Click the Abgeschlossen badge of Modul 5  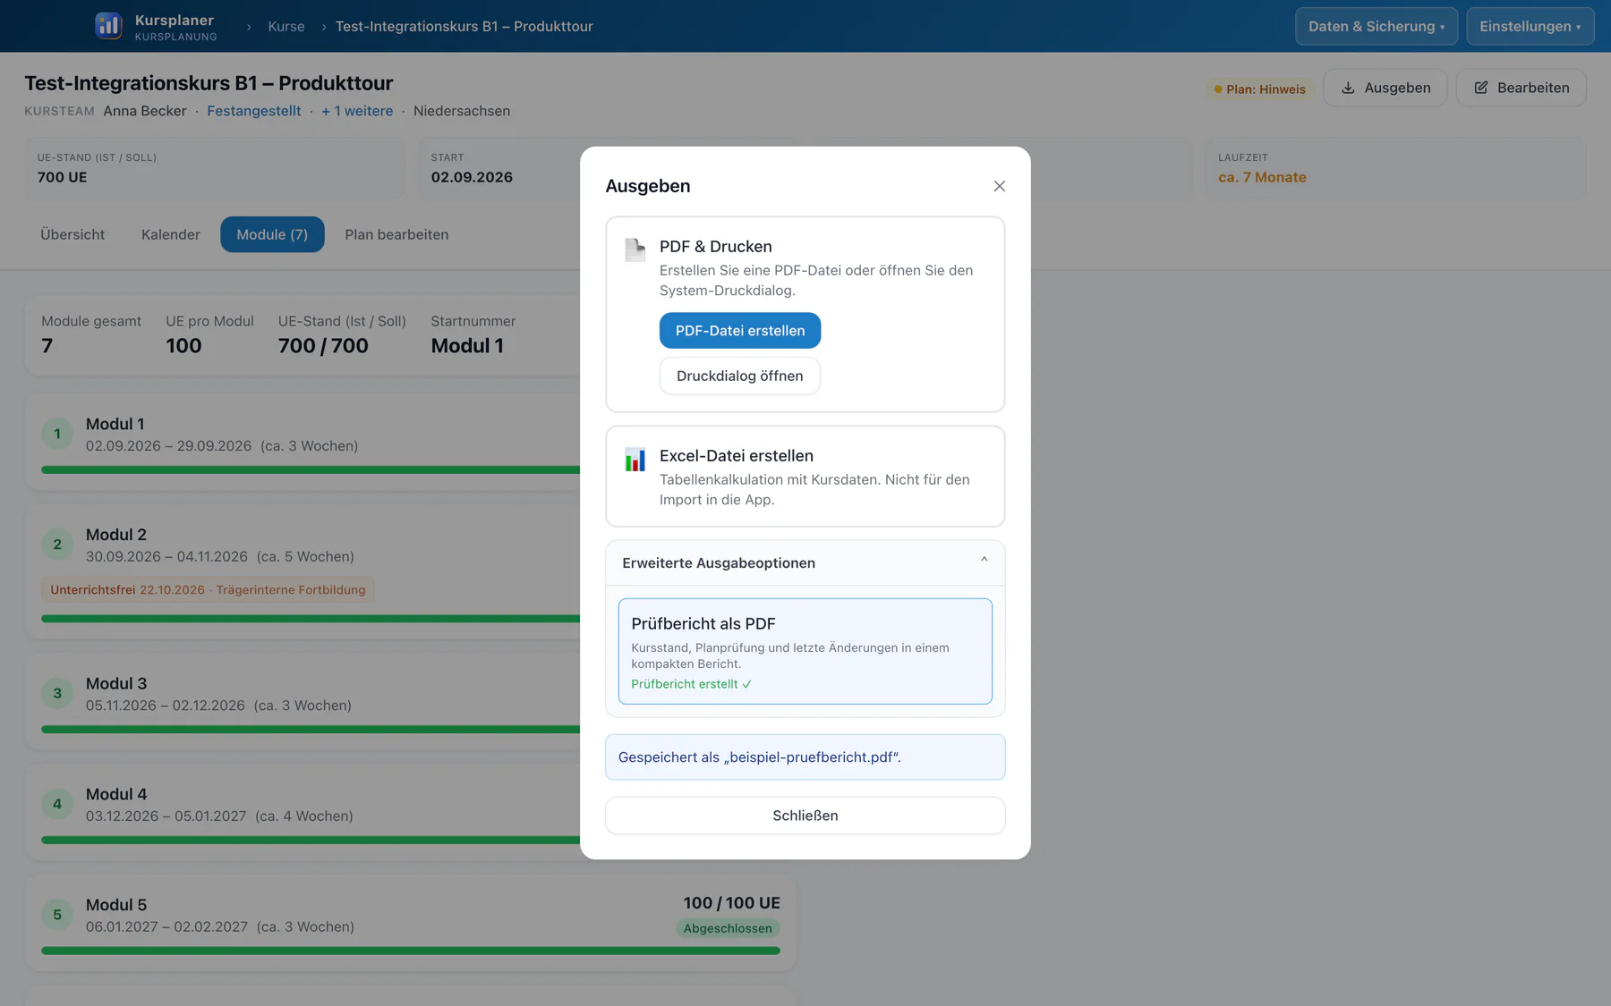728,928
